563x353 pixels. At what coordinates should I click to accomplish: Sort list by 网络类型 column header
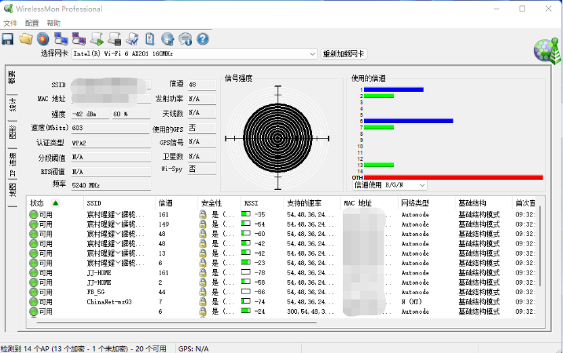[x=426, y=203]
